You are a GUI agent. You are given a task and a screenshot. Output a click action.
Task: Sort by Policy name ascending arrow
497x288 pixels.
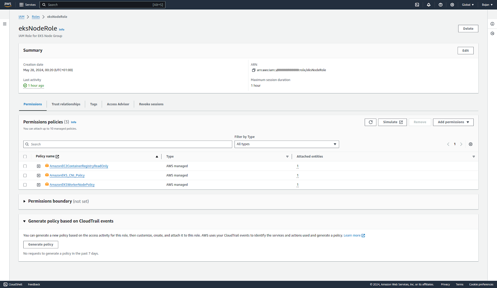pyautogui.click(x=157, y=157)
